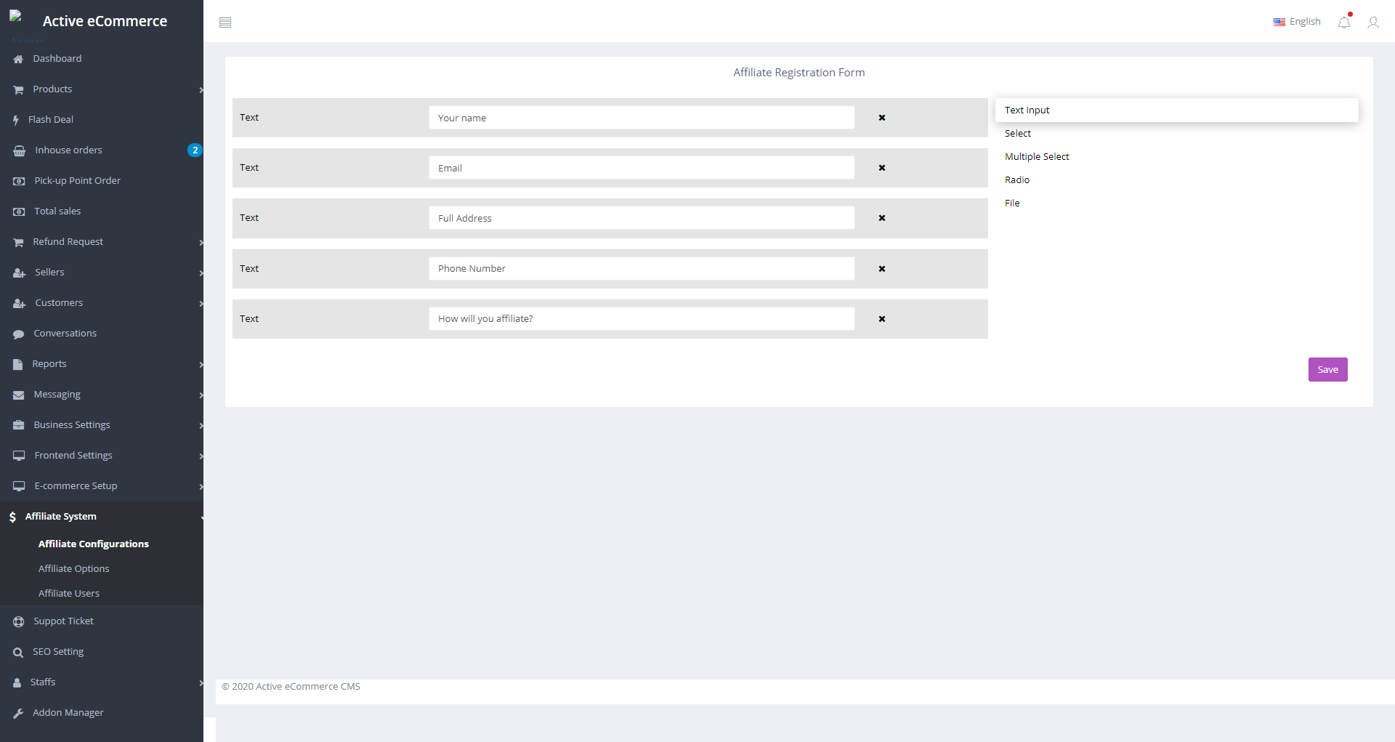Remove the 'Your name' field with X
Viewport: 1395px width, 742px height.
(881, 118)
